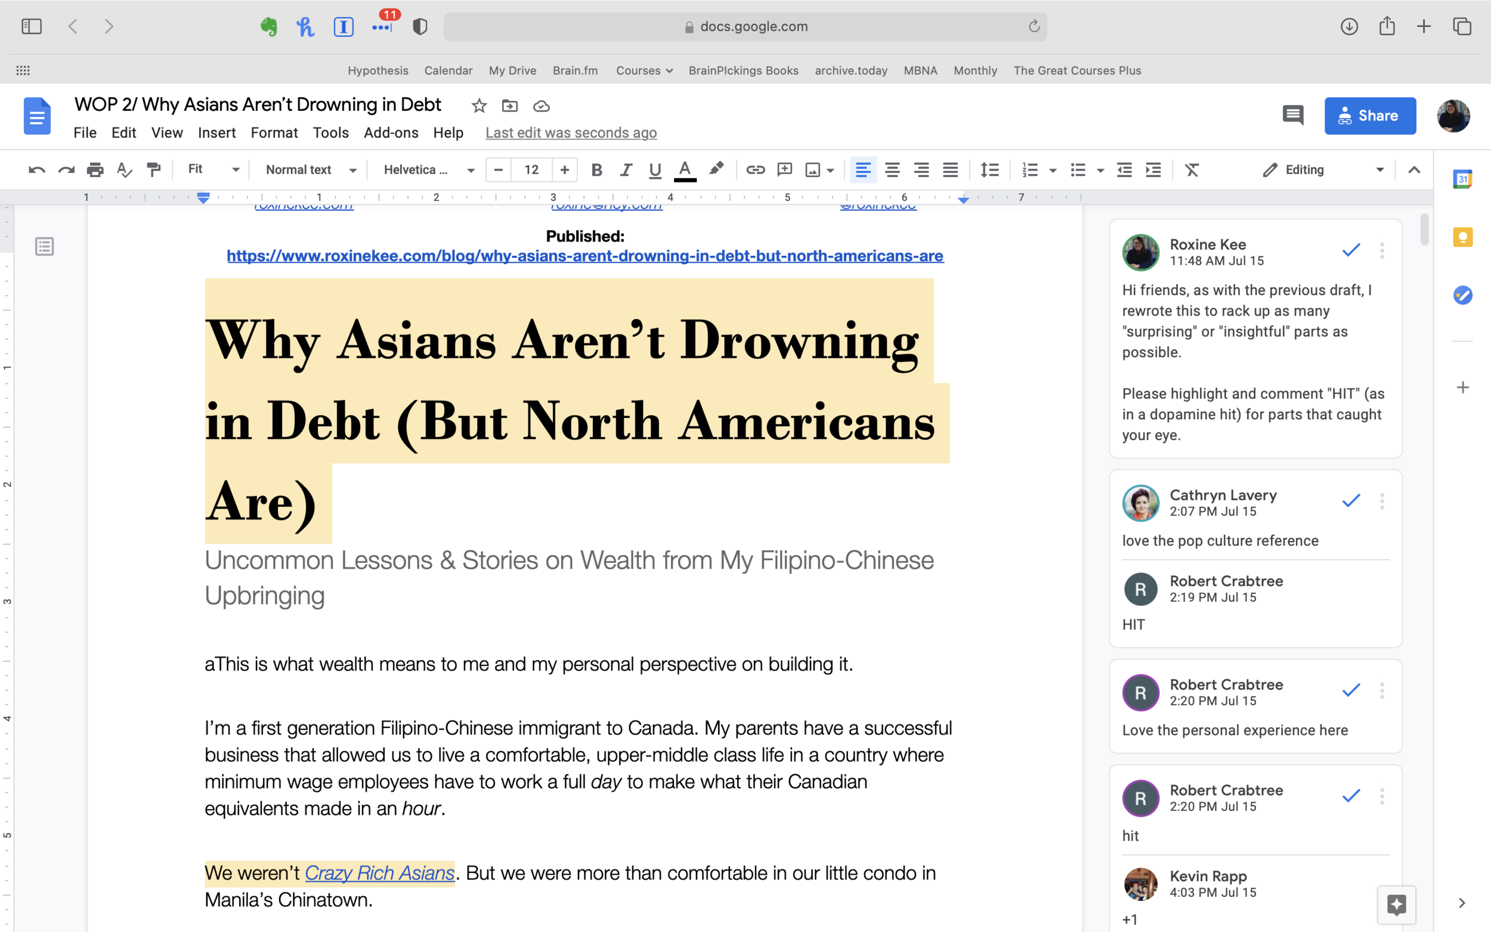Image resolution: width=1491 pixels, height=932 pixels.
Task: Open the Format menu
Action: (x=274, y=132)
